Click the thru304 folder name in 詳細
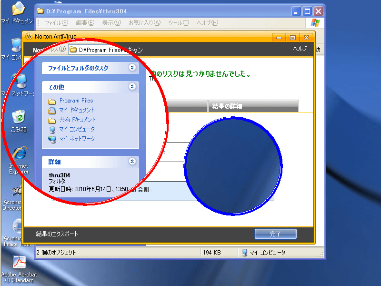The image size is (381, 286). pos(60,175)
